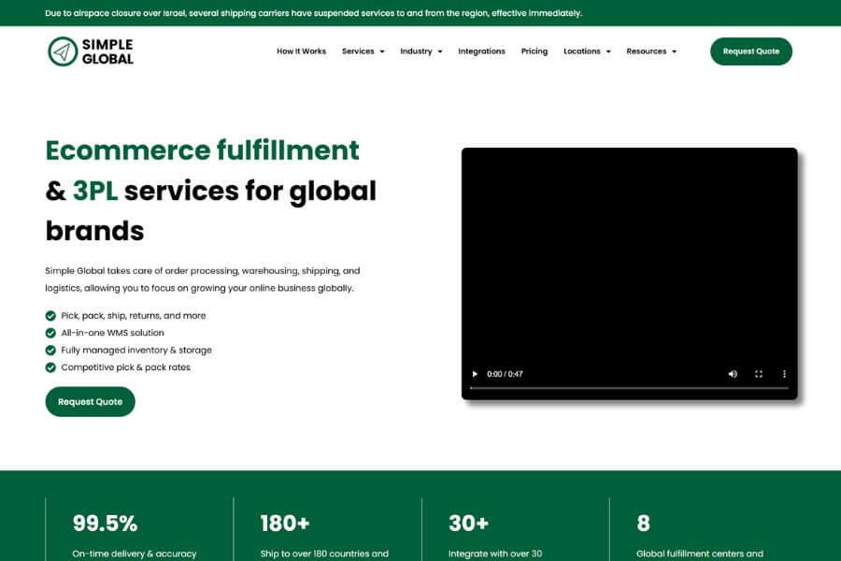Image resolution: width=841 pixels, height=561 pixels.
Task: Click the check icon beside All-in-one WMS solution
Action: pos(50,333)
